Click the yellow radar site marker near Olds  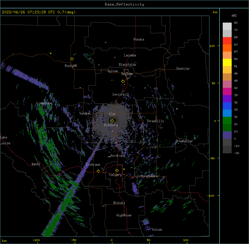pyautogui.click(x=112, y=121)
